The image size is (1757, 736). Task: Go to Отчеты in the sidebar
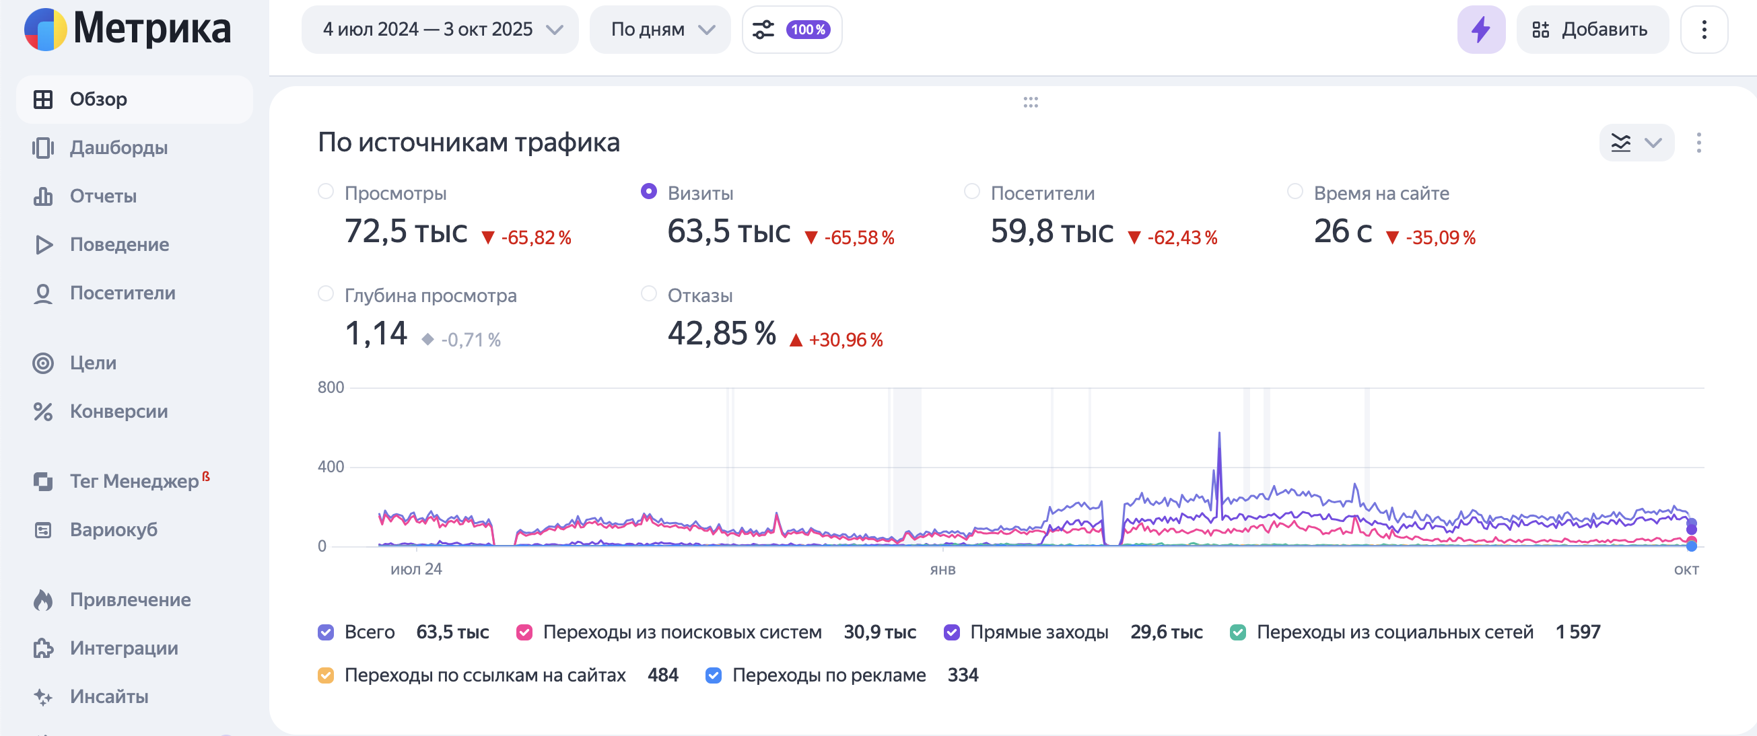pos(103,196)
